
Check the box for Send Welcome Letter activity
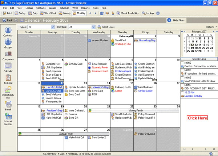tap(182, 77)
